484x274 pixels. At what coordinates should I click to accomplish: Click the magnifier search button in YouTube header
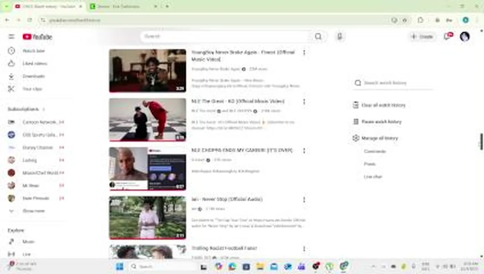(x=318, y=37)
